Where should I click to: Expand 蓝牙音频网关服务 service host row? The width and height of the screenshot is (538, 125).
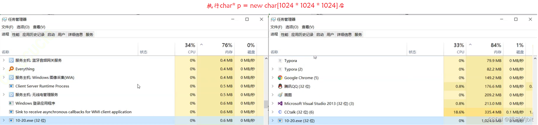coord(4,60)
